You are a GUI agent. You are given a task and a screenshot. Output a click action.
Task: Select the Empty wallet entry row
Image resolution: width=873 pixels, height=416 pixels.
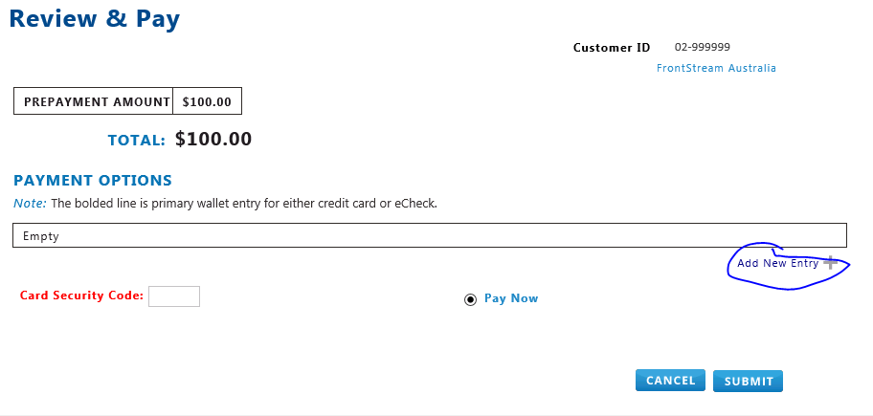click(x=429, y=235)
